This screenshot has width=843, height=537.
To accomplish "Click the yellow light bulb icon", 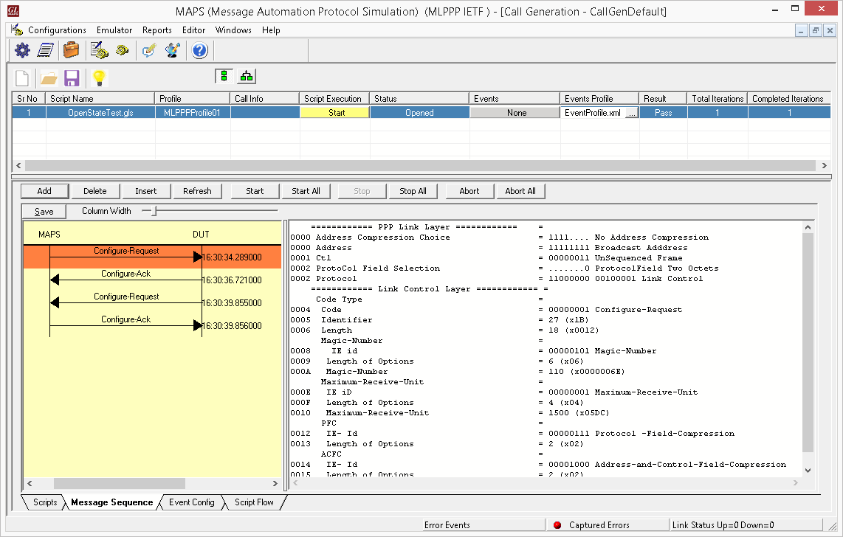I will (99, 78).
